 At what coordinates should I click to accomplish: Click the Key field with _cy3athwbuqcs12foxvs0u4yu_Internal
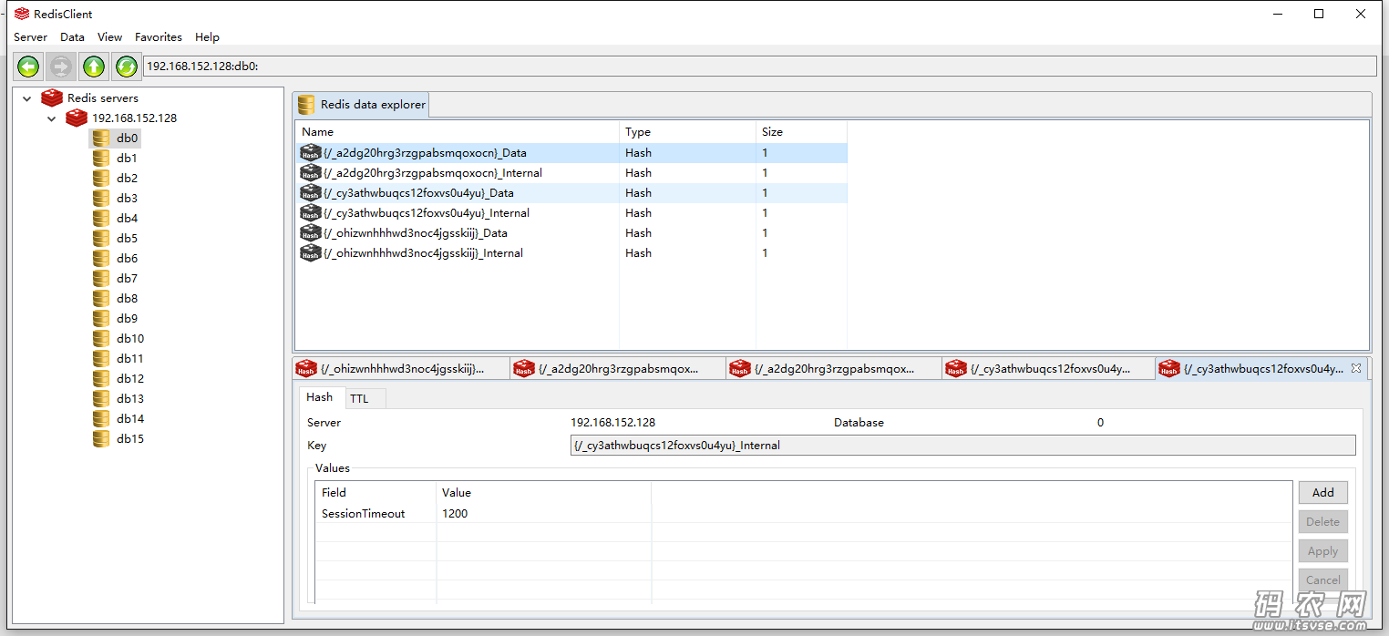click(962, 446)
